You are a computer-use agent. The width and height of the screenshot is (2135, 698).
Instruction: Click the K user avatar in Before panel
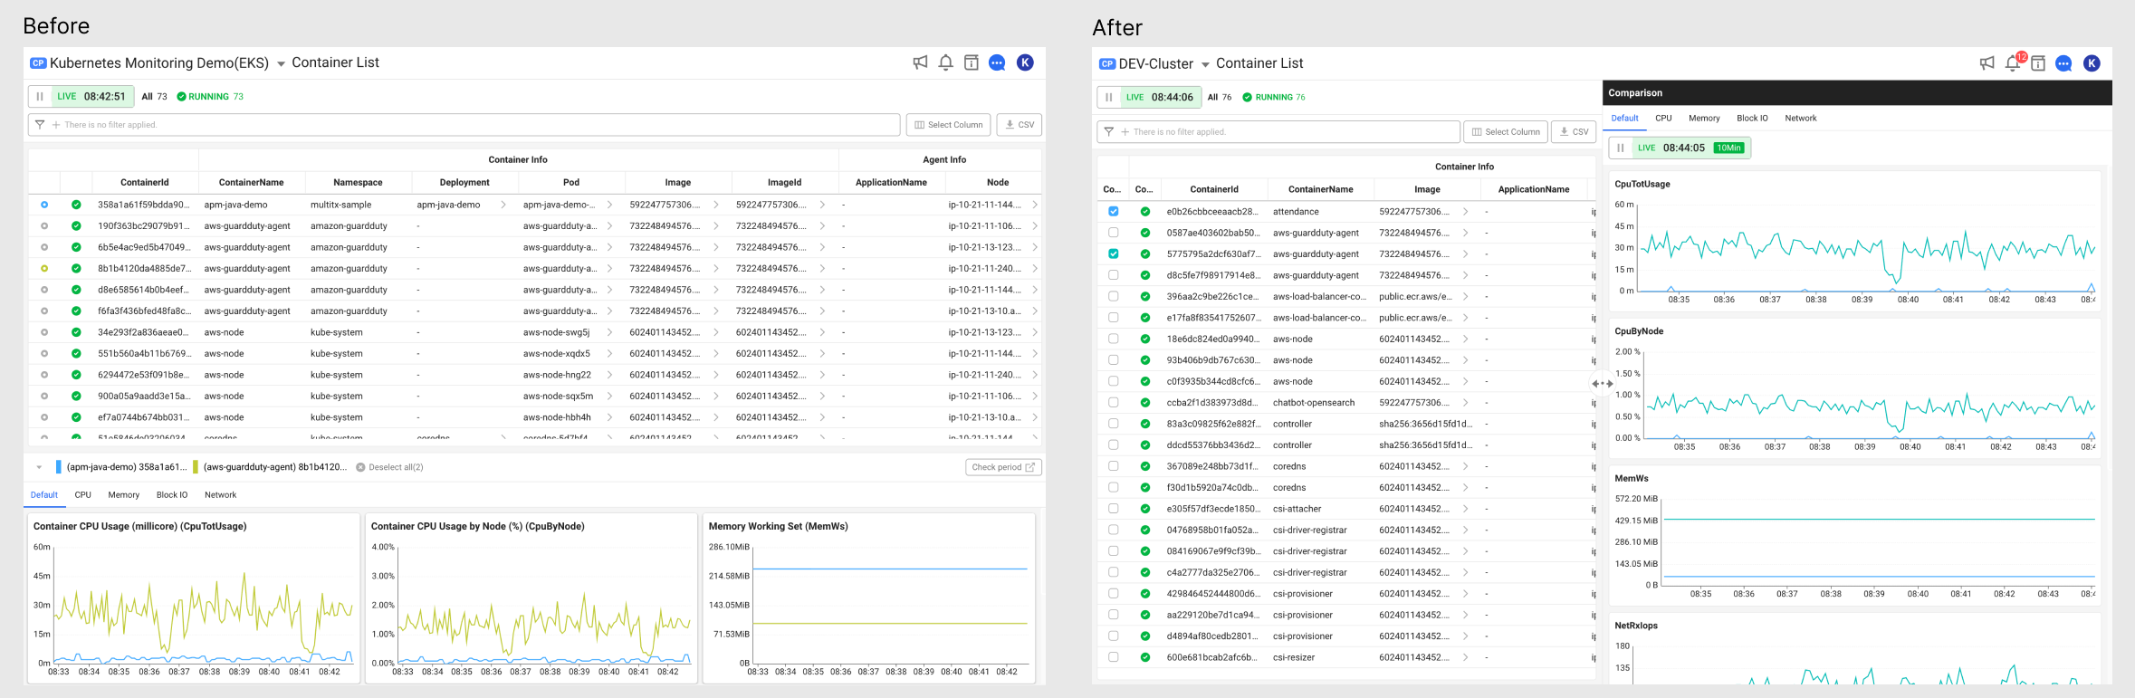point(1025,62)
